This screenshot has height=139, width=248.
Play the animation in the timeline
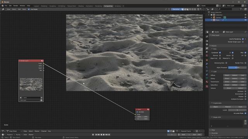click(104, 135)
